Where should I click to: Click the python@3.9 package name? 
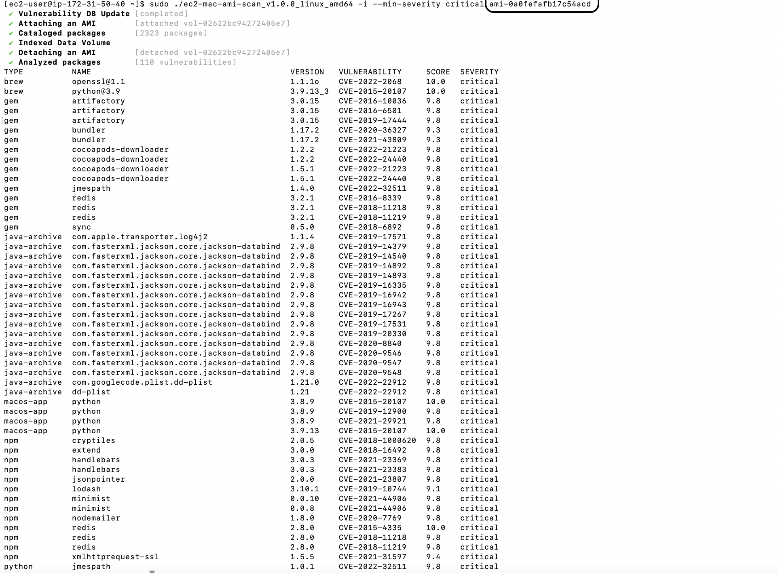tap(96, 91)
